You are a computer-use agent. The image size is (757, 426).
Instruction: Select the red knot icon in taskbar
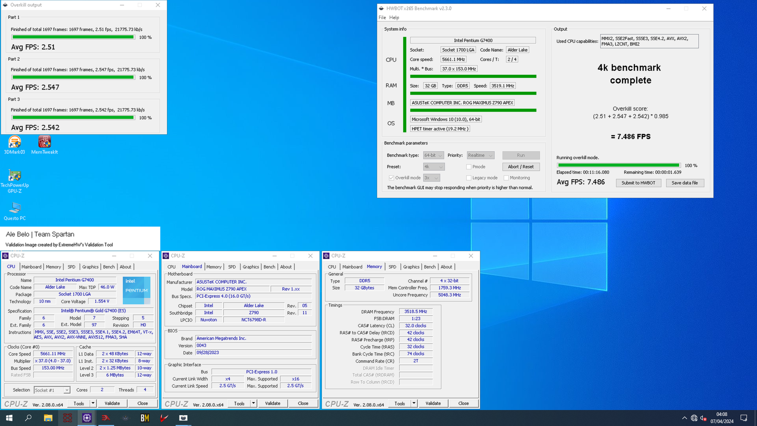(67, 418)
